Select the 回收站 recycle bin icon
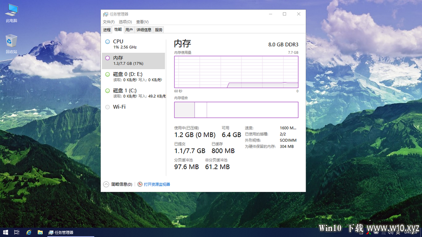 [11, 44]
